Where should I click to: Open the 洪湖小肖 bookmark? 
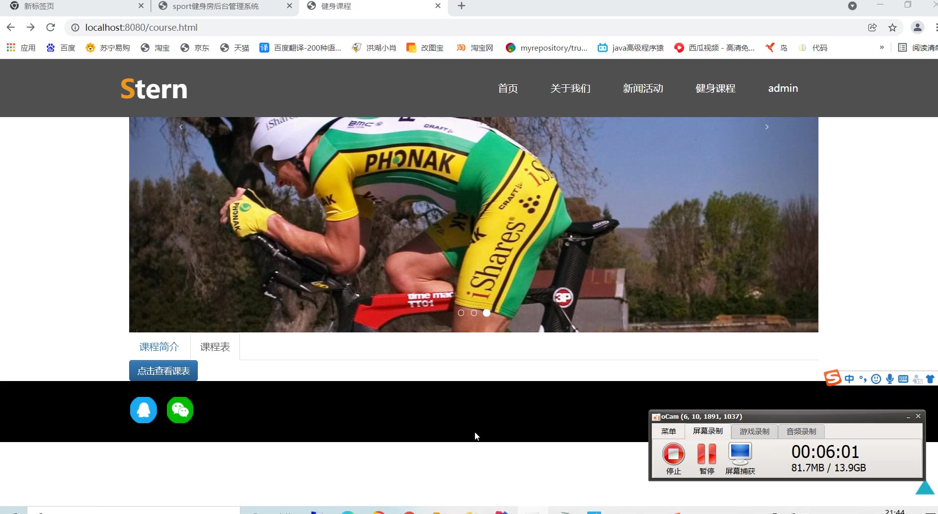point(374,48)
